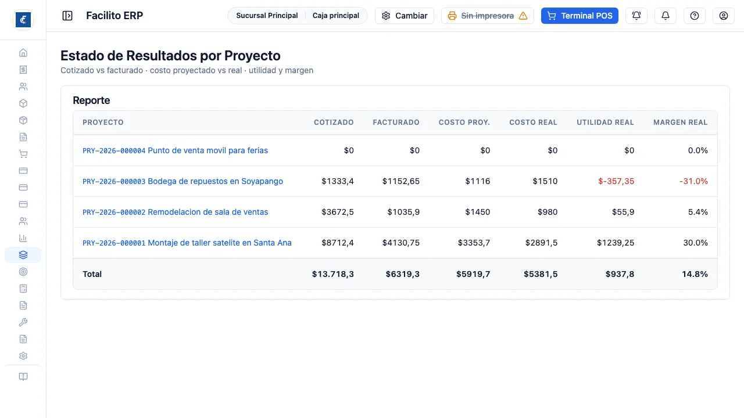Select the total margin value 14.8%
This screenshot has height=418, width=744.
[x=695, y=274]
